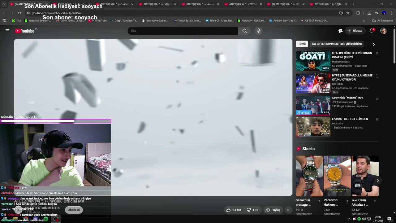Viewport: 396px width, 223px height.
Task: Open Discord tray icon in taskbar
Action: pos(354,219)
